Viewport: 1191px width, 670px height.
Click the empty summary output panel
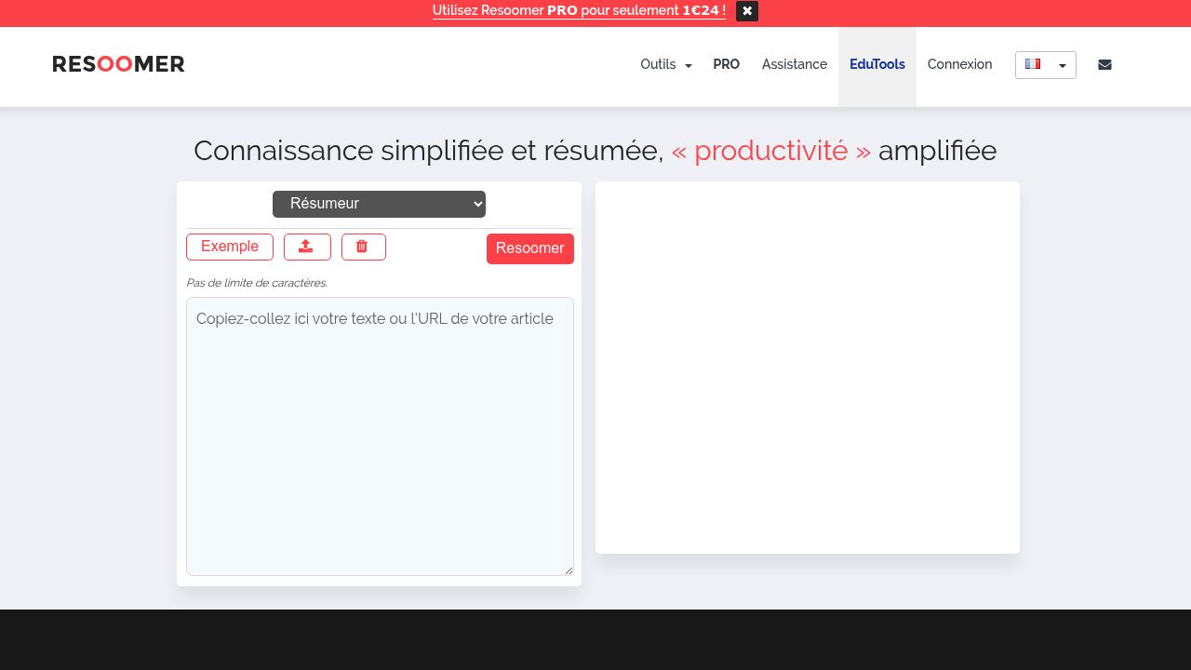[x=808, y=368]
